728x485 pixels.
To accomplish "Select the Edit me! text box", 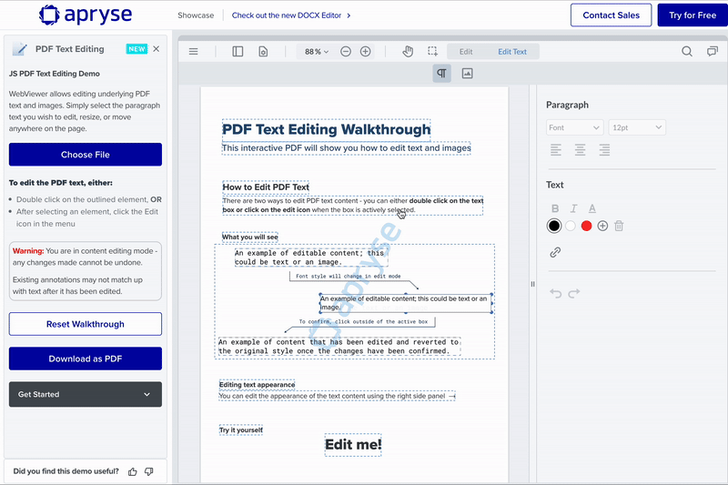I will (x=353, y=445).
